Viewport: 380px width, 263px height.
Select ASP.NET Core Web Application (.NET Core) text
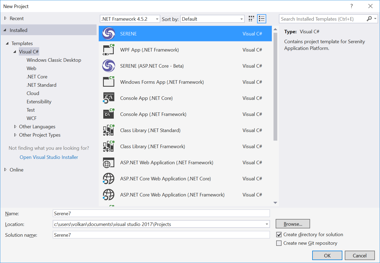pyautogui.click(x=165, y=179)
